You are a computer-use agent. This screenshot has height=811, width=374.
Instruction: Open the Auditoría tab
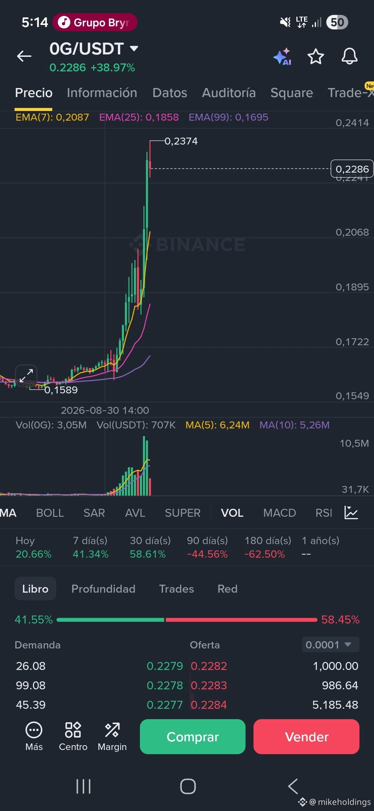tap(229, 93)
